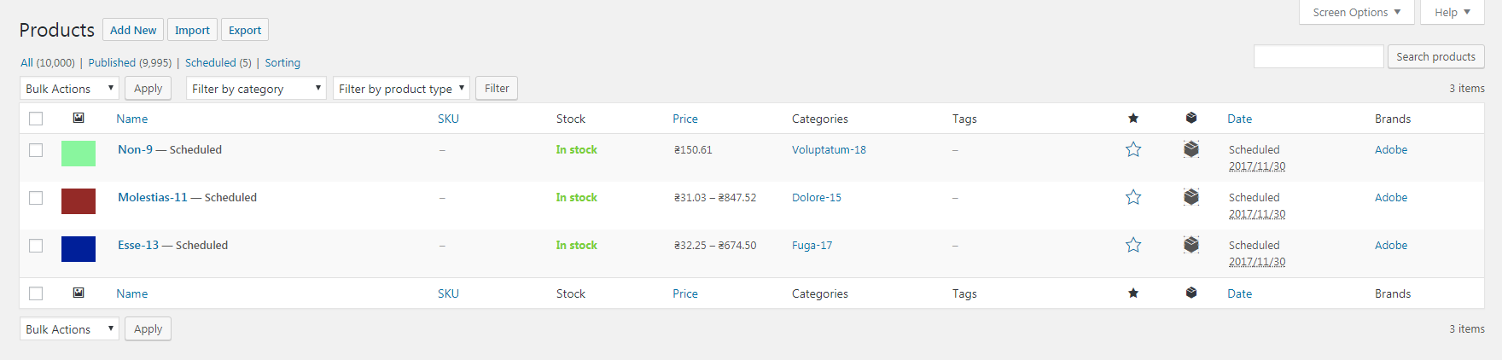Open top Bulk Actions dropdown

click(x=69, y=89)
